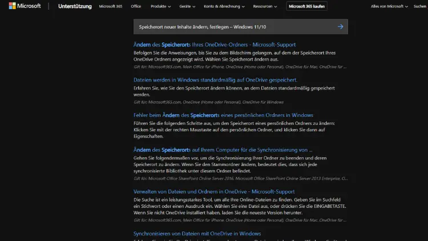Click the Suchen link in header

(x=420, y=6)
